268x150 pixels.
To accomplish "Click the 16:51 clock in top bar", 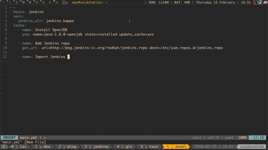I will tap(246, 2).
